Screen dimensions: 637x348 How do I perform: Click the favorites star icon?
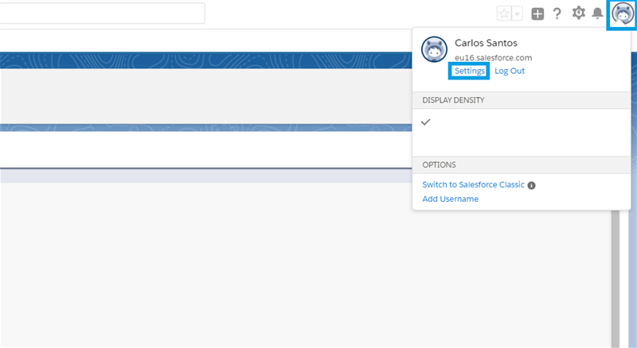[504, 14]
